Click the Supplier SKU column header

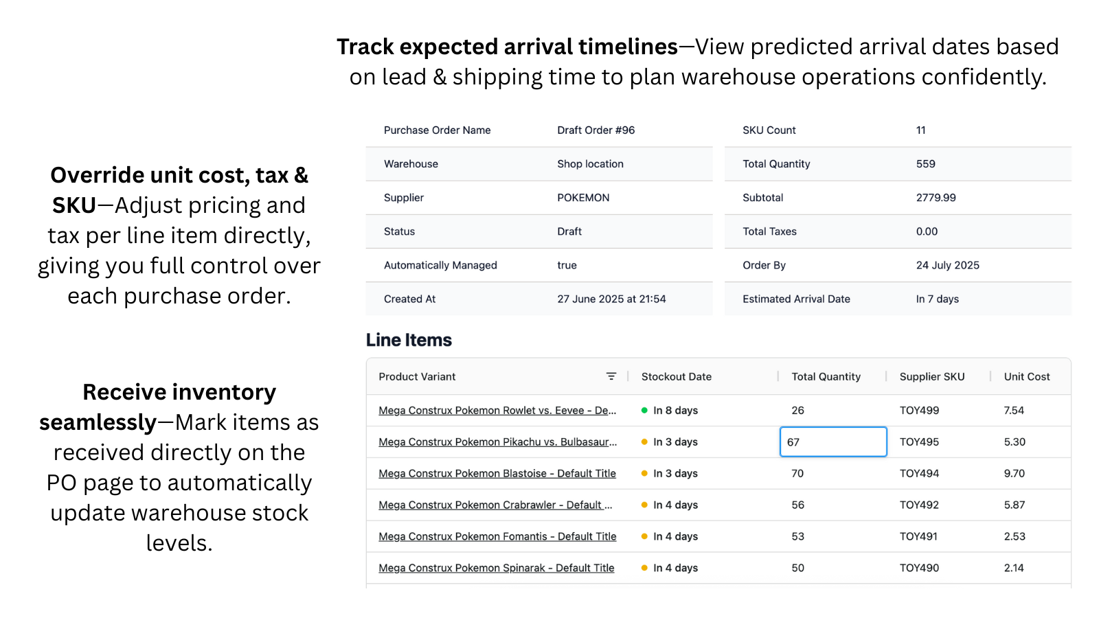pos(932,376)
